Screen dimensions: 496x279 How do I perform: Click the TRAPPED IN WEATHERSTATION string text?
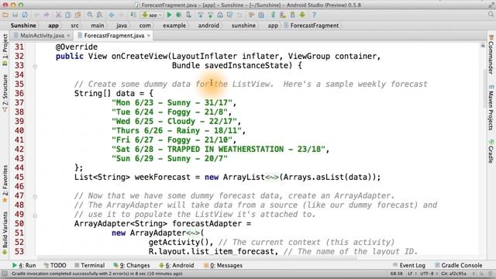(226, 150)
